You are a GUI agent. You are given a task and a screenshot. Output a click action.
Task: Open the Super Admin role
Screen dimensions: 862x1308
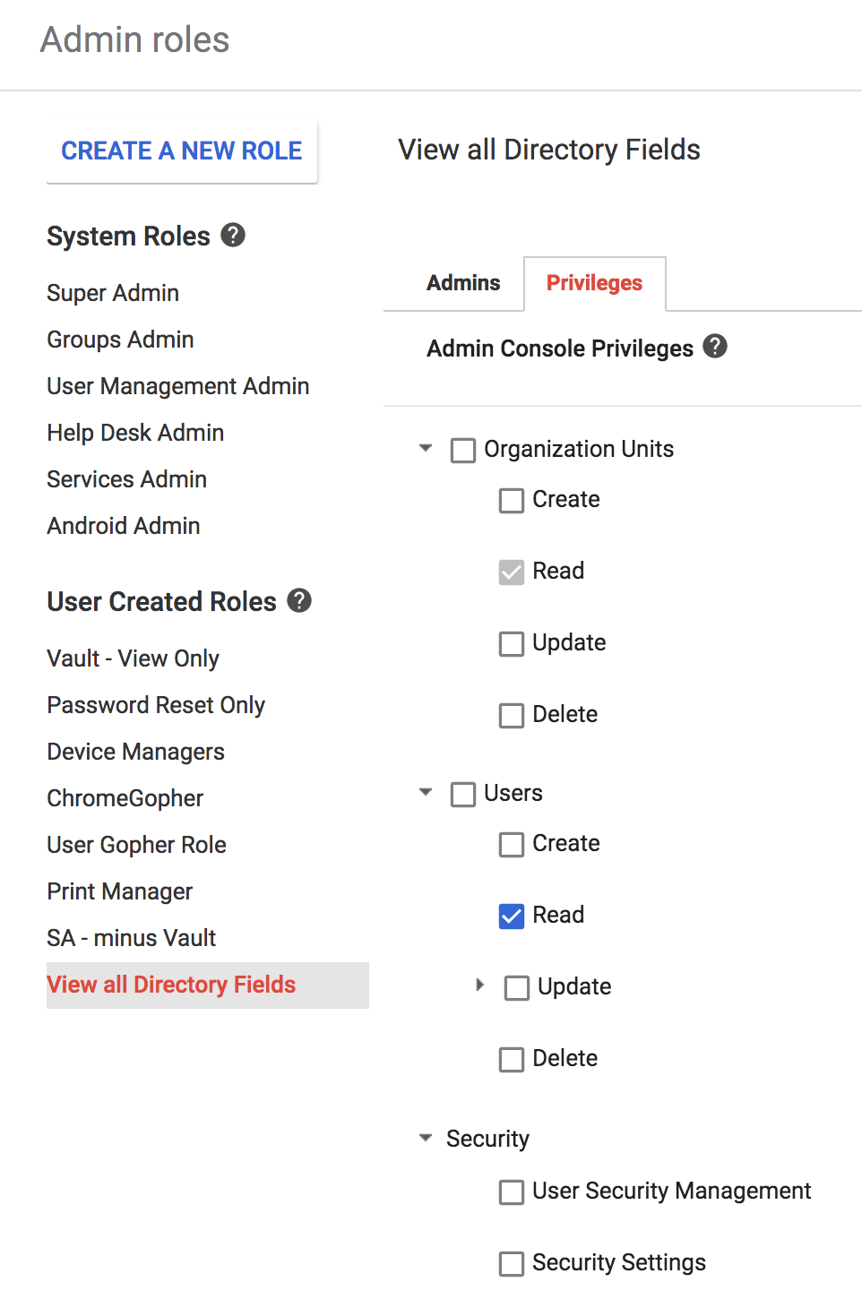point(113,293)
